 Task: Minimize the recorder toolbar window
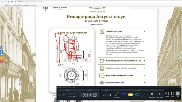point(177,87)
